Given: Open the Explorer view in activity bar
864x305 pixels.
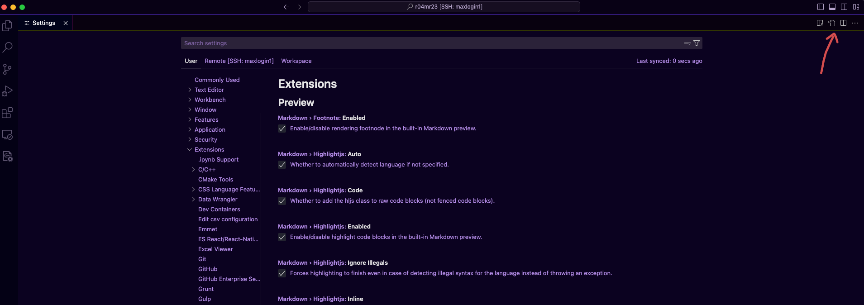Looking at the screenshot, I should [7, 26].
